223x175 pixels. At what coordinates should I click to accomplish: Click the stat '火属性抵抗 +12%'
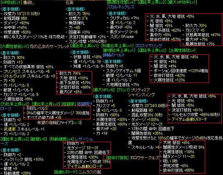click(x=169, y=80)
